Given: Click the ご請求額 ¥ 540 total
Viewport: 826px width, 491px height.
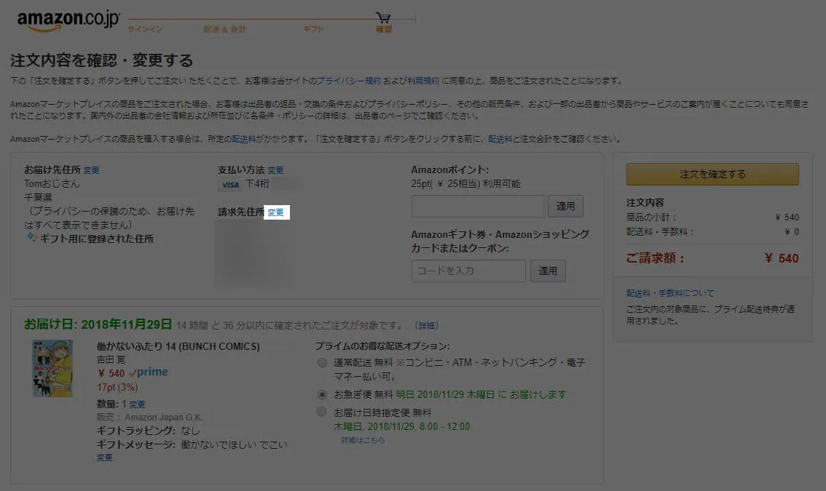Looking at the screenshot, I should (712, 258).
